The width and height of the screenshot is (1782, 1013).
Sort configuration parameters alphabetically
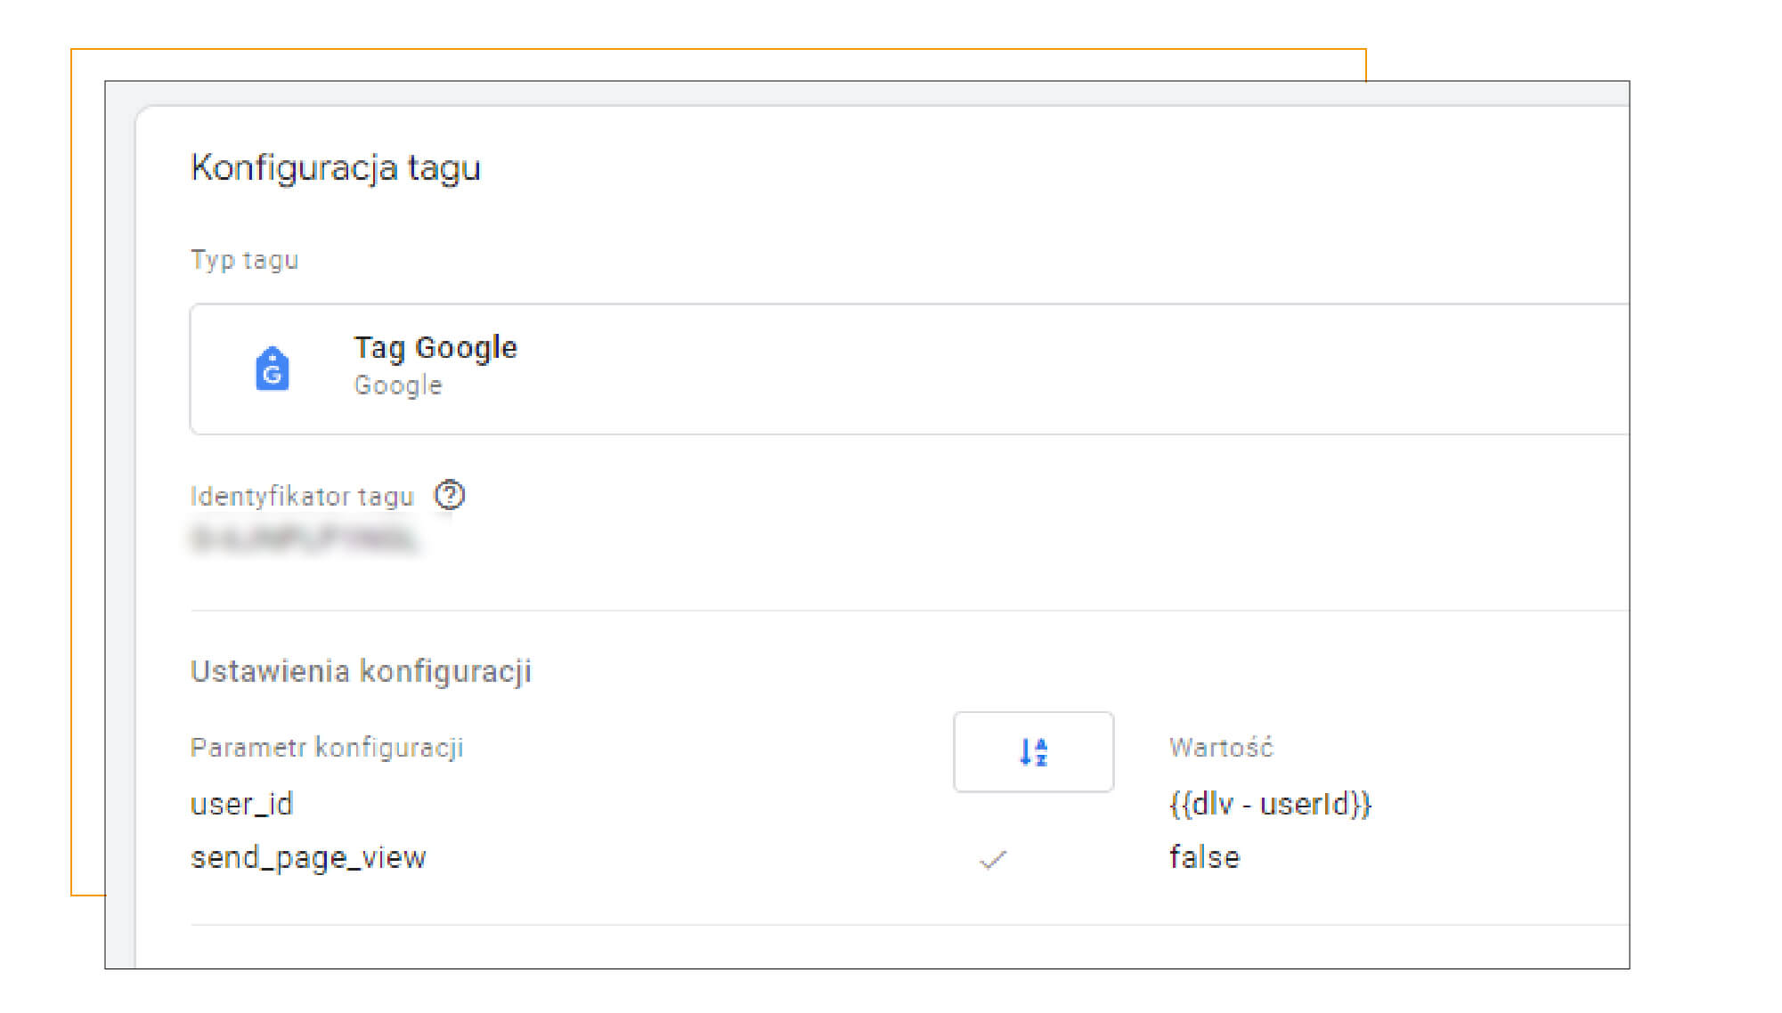1033,751
